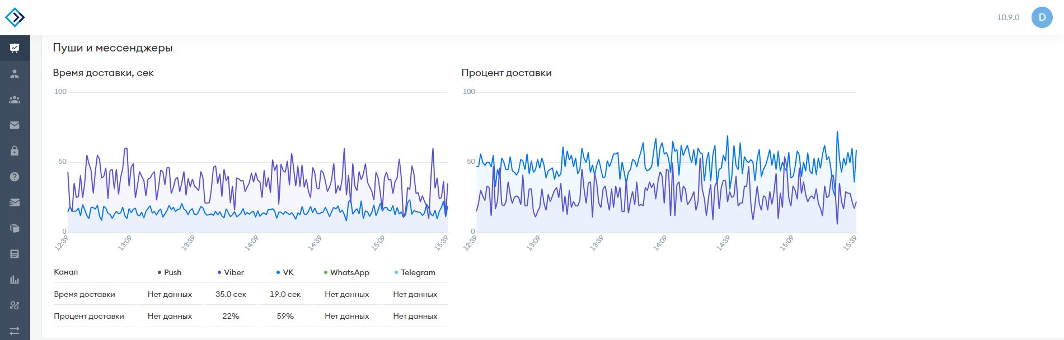Open the dashboard presentation icon in sidebar
Screen dimensions: 1064x340
coord(15,48)
